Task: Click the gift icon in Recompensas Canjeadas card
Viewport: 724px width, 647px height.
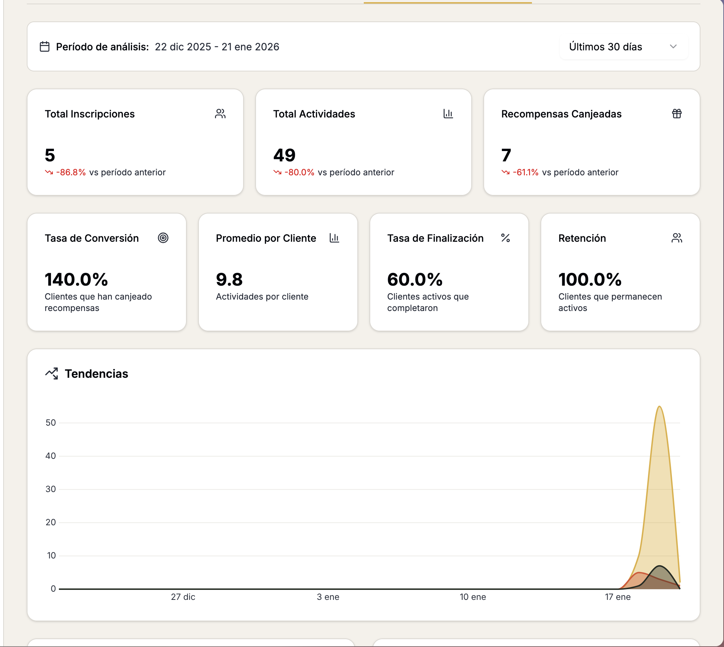Action: 677,114
